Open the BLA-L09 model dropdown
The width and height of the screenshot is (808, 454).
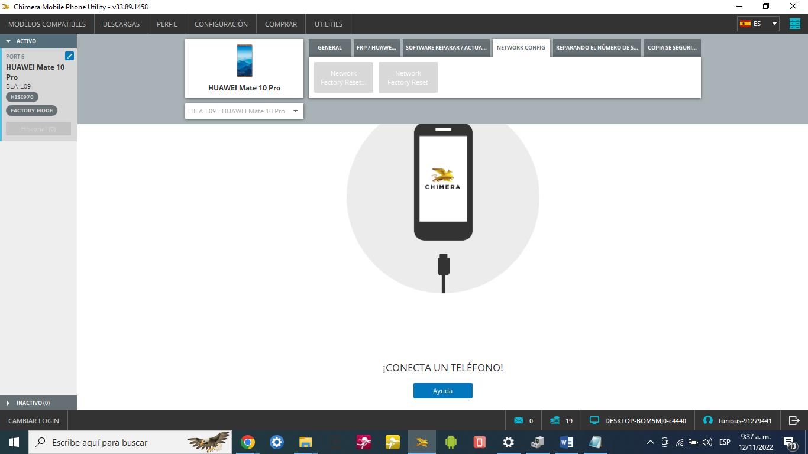coord(244,111)
